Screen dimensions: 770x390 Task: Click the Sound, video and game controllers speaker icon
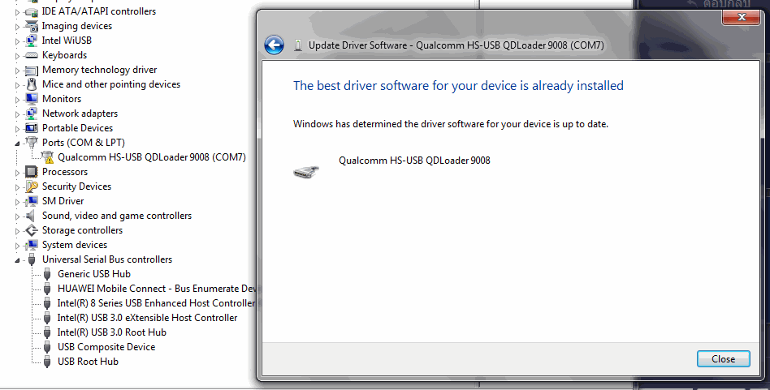tap(31, 216)
